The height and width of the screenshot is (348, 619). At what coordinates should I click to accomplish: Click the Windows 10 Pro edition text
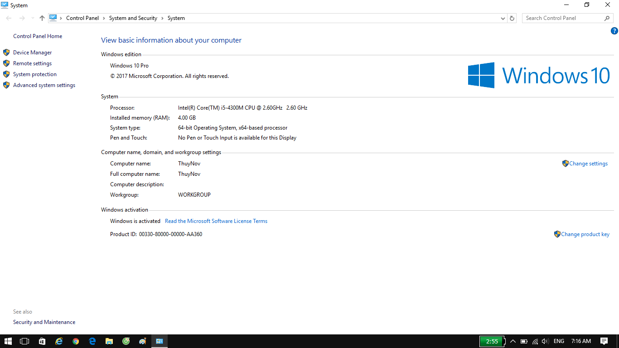[x=130, y=66]
